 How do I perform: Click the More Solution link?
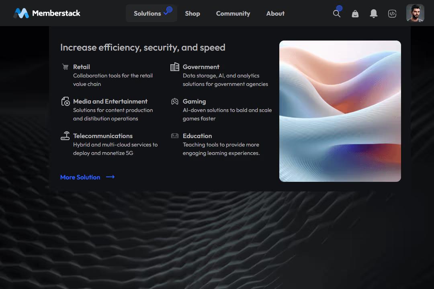tap(80, 177)
